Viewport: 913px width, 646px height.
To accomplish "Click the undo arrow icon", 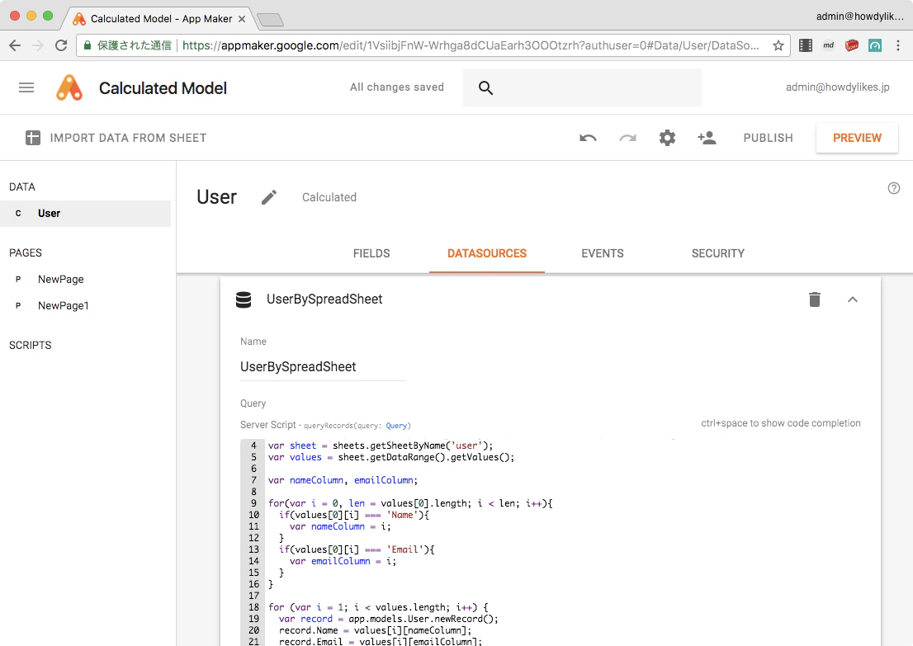I will pyautogui.click(x=588, y=138).
